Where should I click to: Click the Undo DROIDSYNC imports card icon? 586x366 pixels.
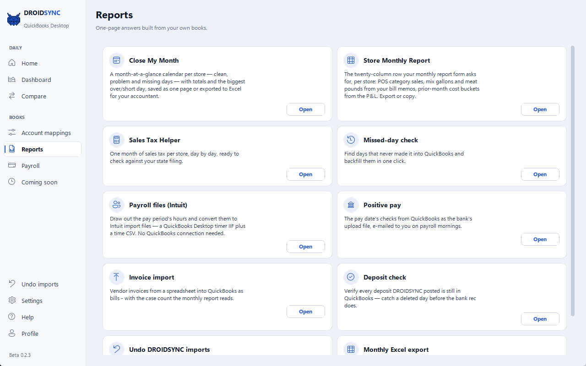coord(117,349)
